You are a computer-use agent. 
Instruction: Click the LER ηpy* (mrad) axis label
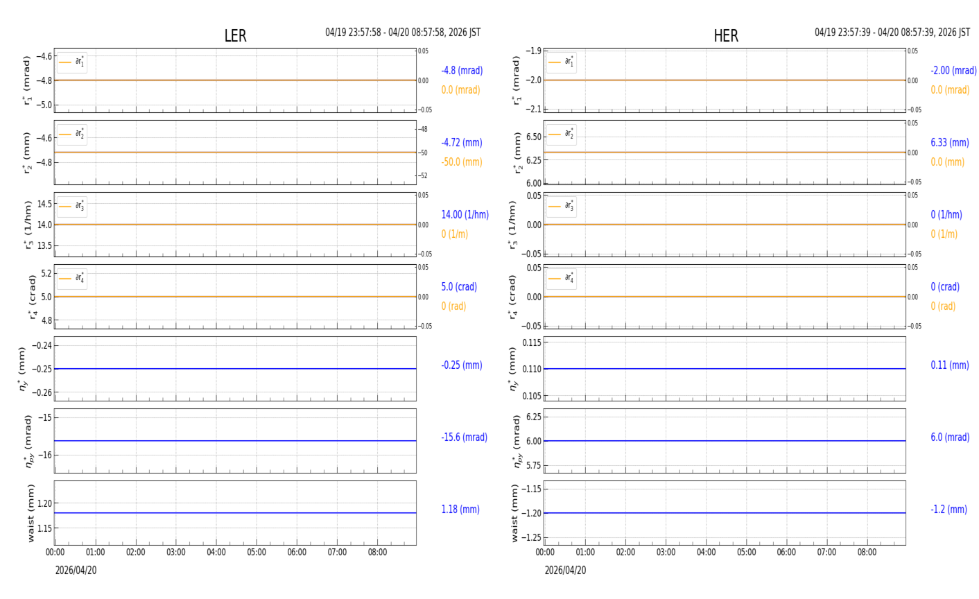28,441
